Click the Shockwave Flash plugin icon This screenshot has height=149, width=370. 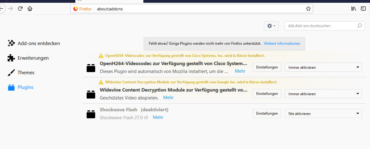click(x=91, y=114)
